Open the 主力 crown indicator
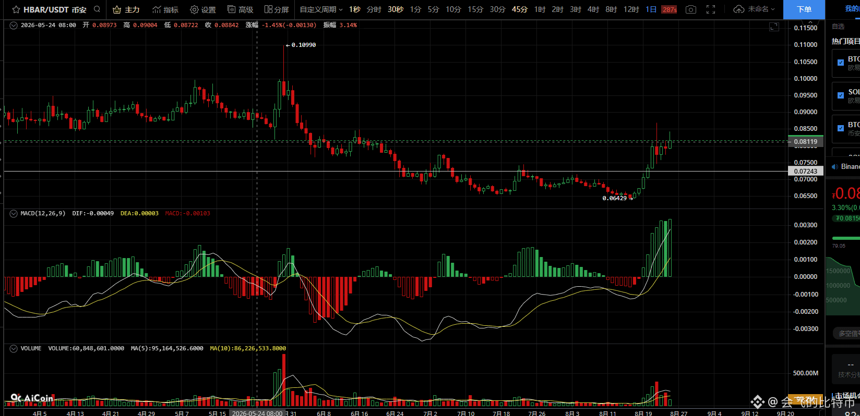 [126, 9]
